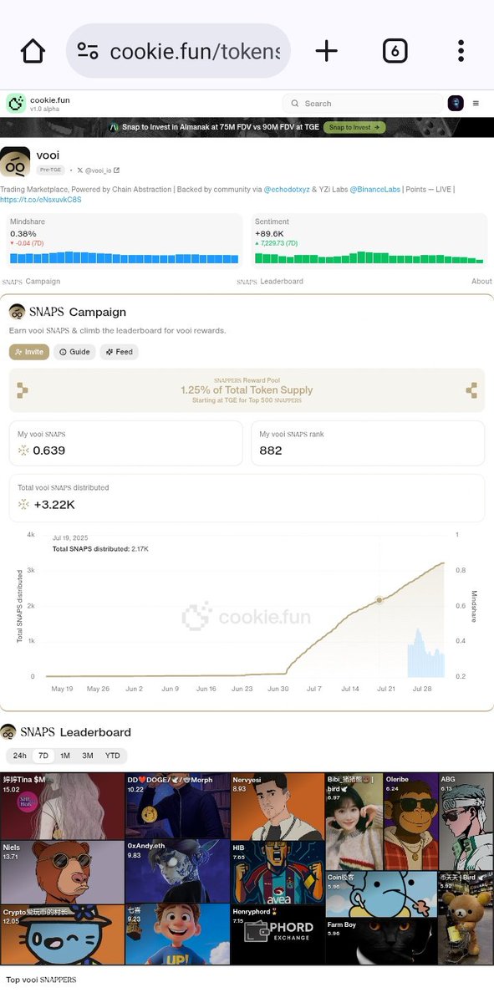Open the Farm Boy leaderboard tile

tap(381, 942)
